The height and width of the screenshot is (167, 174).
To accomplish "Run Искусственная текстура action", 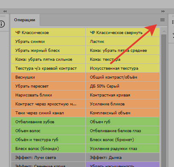I will tap(122, 68).
